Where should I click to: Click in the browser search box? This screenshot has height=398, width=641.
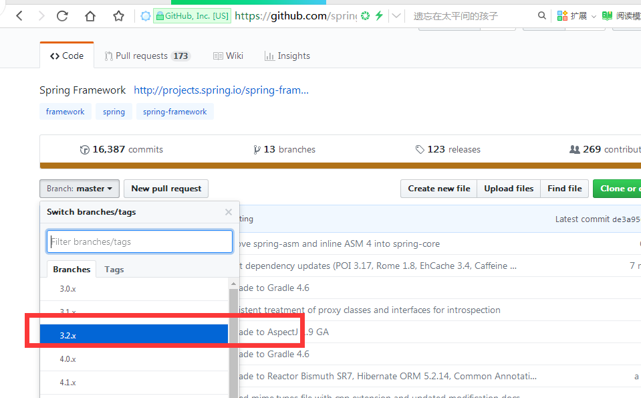(470, 16)
